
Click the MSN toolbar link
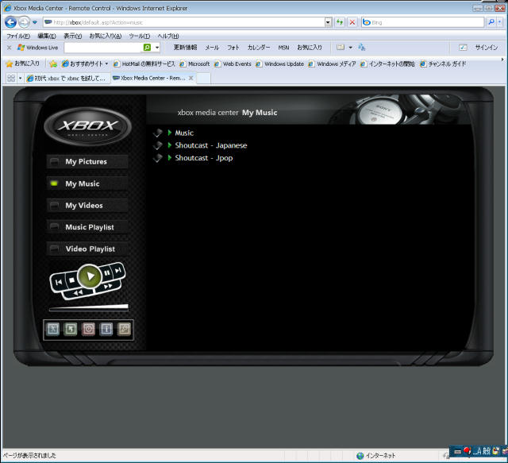tap(283, 48)
